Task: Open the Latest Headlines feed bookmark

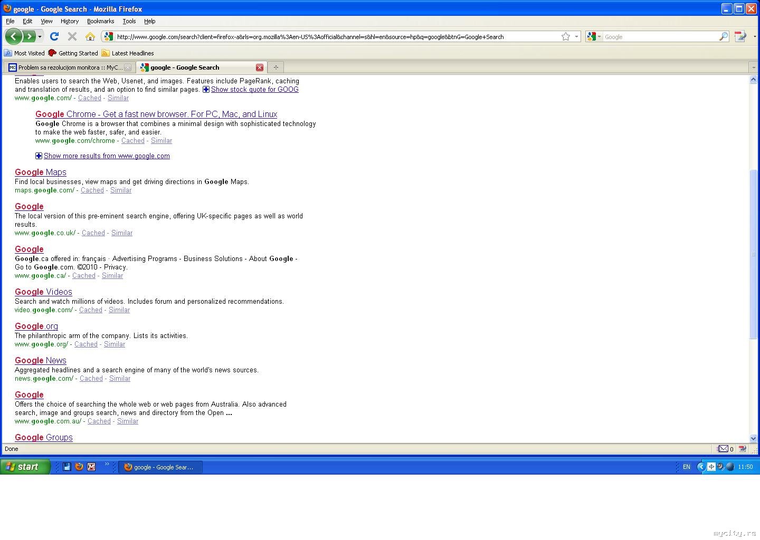Action: (x=128, y=53)
